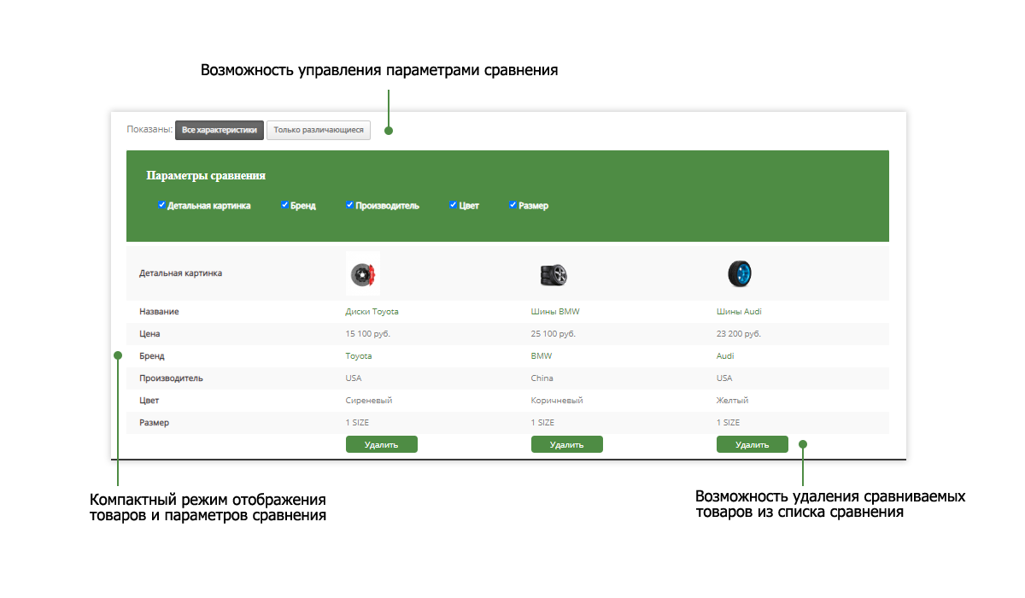Image resolution: width=1025 pixels, height=598 pixels.
Task: Click USA manufacturer value for Диски Toyota
Action: 354,378
